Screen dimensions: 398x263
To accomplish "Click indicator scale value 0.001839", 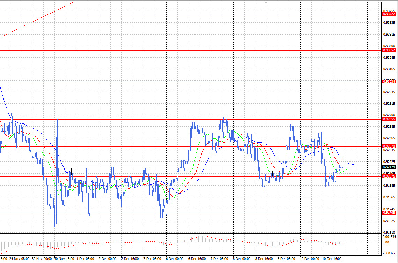I will [389, 236].
